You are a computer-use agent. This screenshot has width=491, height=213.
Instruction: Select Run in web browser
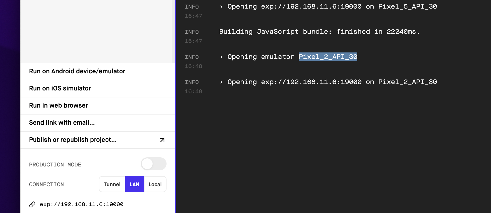[x=58, y=105]
